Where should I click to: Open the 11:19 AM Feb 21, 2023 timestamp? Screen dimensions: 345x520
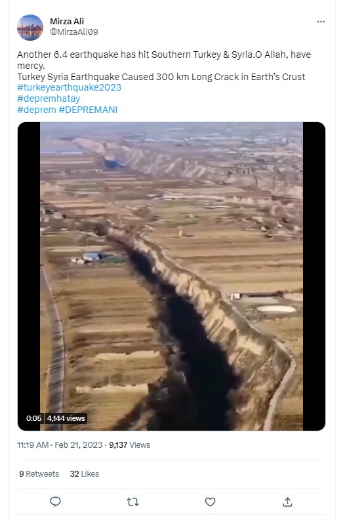60,444
